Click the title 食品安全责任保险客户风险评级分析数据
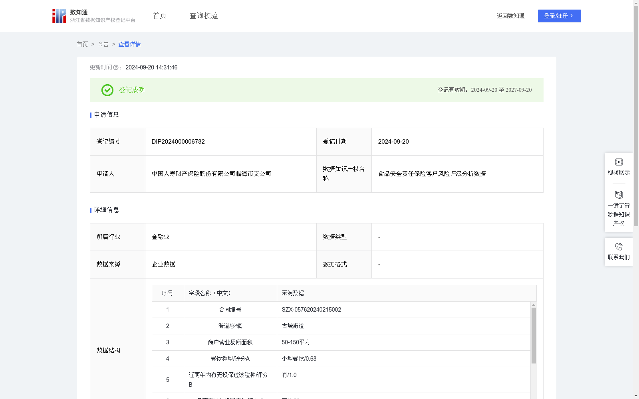Screen dimensions: 639x399 click(x=432, y=174)
